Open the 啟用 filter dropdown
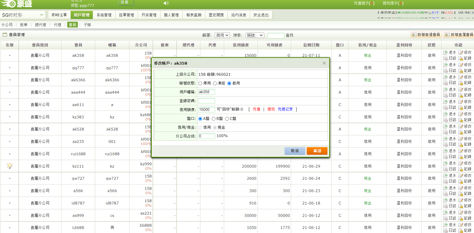 [222, 35]
